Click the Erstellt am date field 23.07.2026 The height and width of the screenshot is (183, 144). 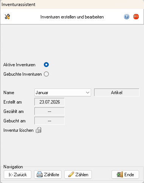(x=50, y=102)
